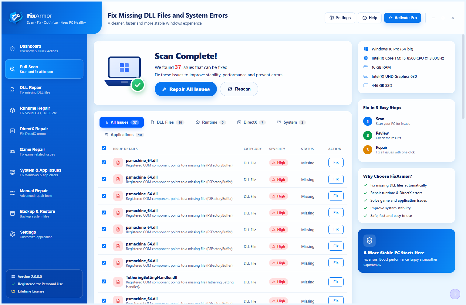Switch to the All Issues tab
Screen dimensions: 466x305
pyautogui.click(x=122, y=122)
